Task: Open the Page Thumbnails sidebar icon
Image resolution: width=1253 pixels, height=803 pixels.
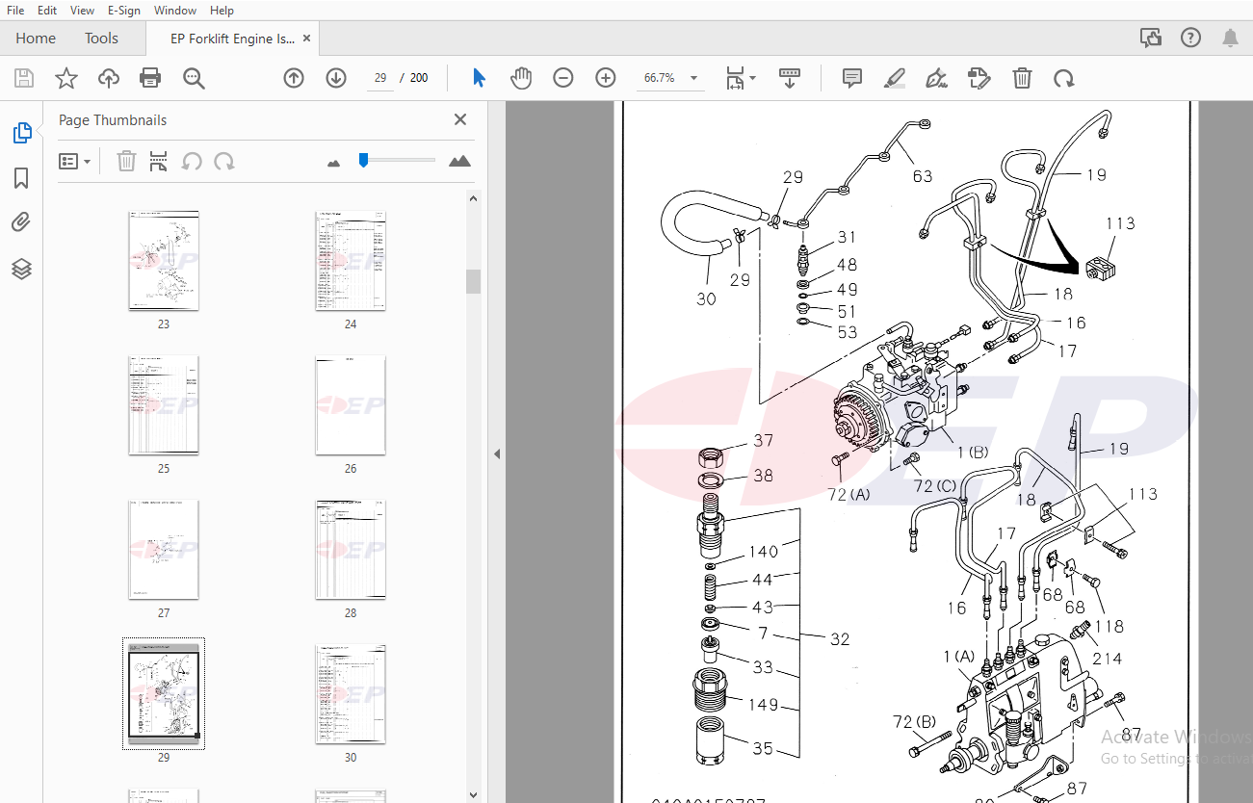Action: [x=22, y=133]
